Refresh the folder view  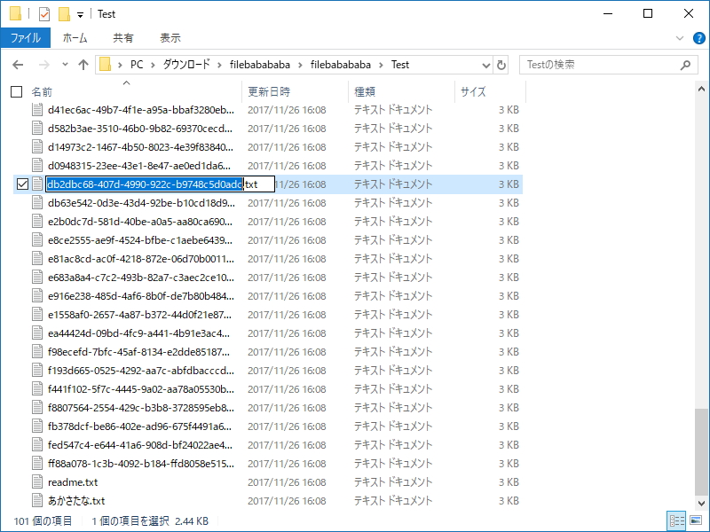501,65
